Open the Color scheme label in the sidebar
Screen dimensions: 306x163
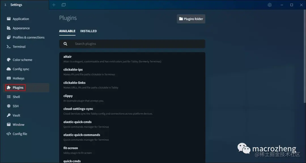click(x=22, y=60)
